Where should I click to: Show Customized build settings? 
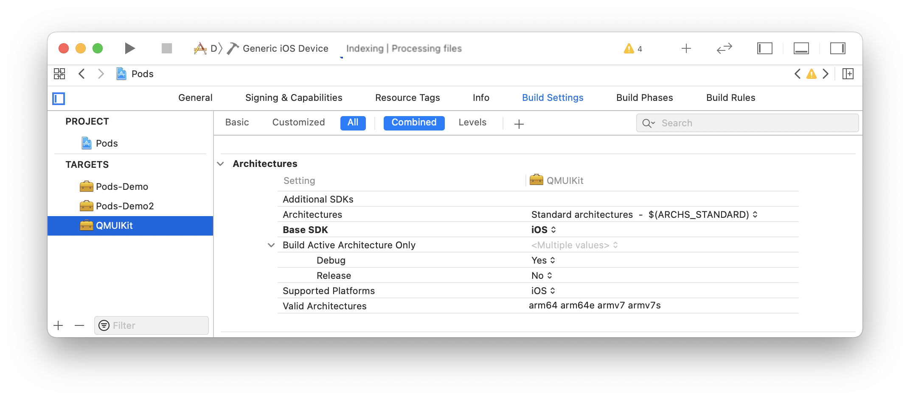tap(298, 122)
